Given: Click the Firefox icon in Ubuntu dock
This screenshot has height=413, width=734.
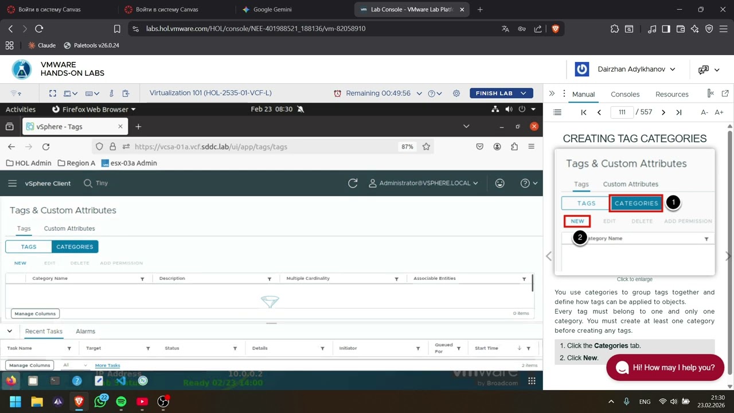Looking at the screenshot, I should point(11,380).
